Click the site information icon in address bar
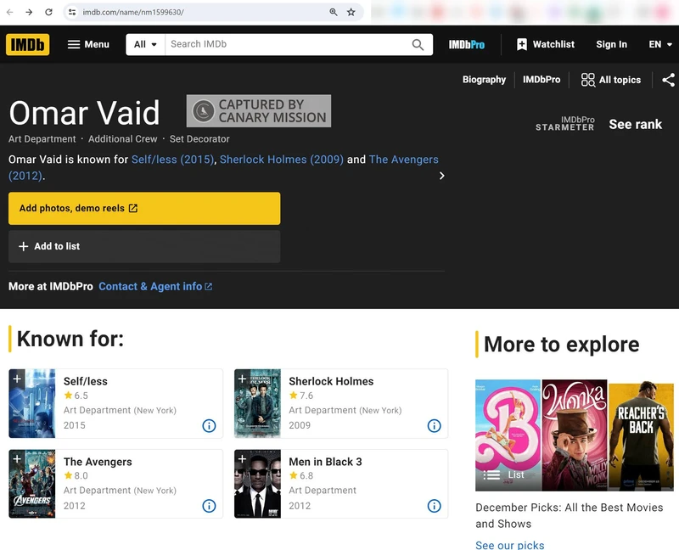The width and height of the screenshot is (679, 550). pos(72,12)
